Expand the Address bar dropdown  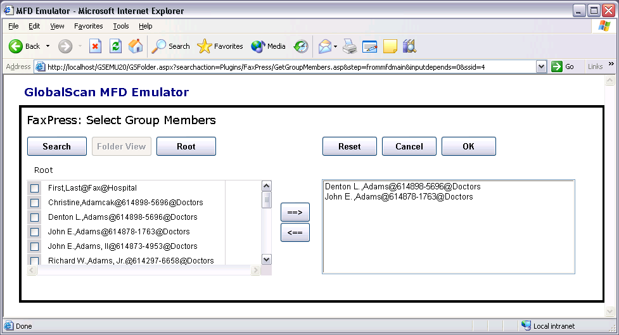tap(541, 66)
